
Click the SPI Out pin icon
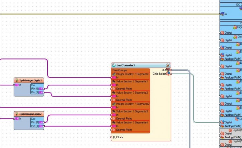[168, 70]
